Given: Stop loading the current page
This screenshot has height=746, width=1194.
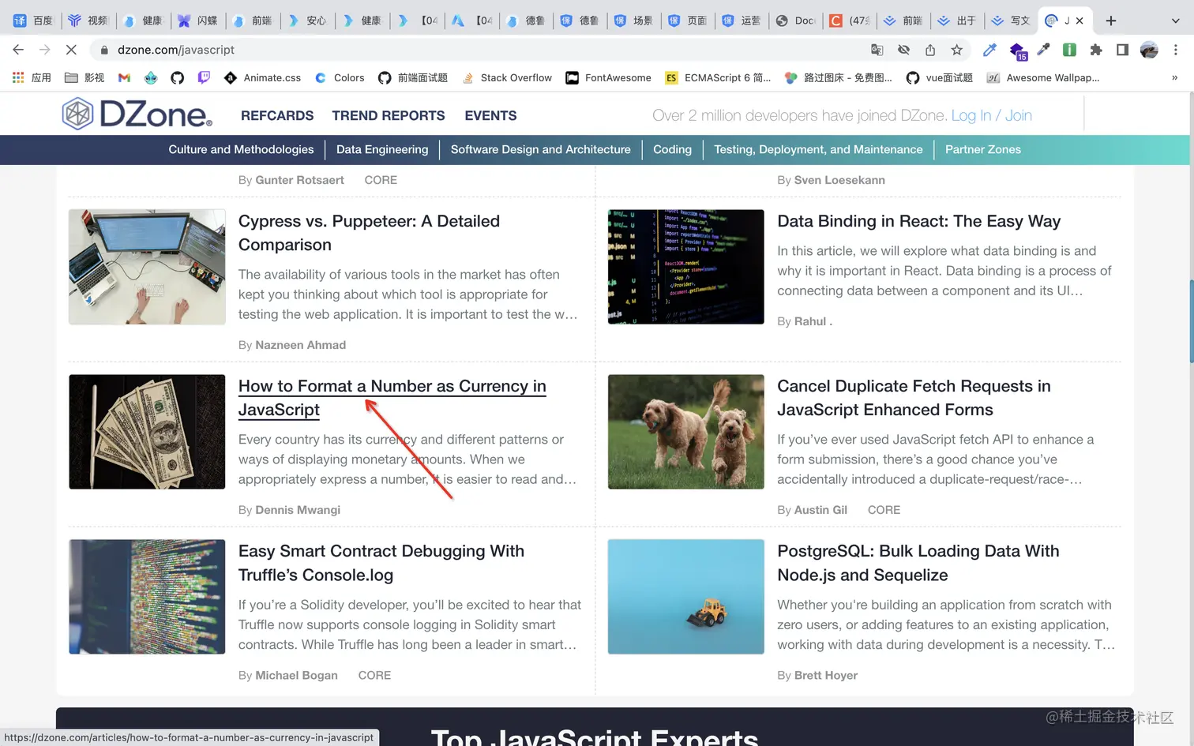Looking at the screenshot, I should [71, 50].
